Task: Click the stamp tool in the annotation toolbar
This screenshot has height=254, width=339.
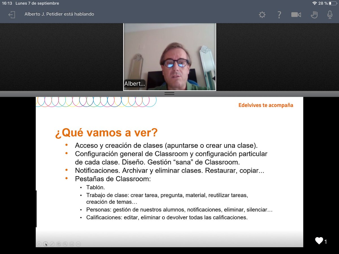Action: (58, 244)
